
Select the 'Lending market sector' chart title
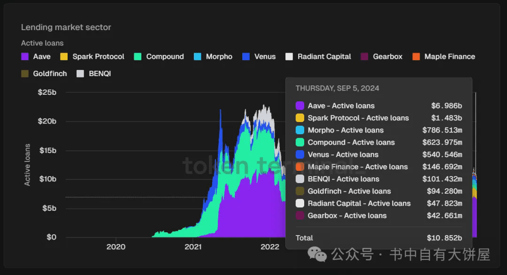click(66, 27)
